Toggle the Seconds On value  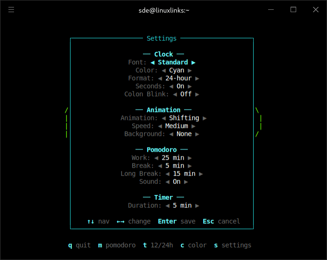point(180,86)
